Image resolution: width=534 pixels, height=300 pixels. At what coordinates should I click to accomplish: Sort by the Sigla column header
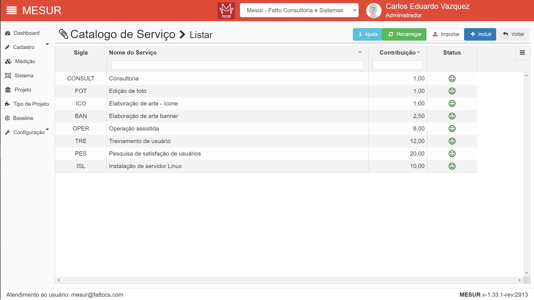[81, 53]
